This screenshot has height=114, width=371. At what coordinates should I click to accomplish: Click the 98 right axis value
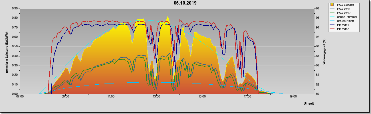(318, 9)
